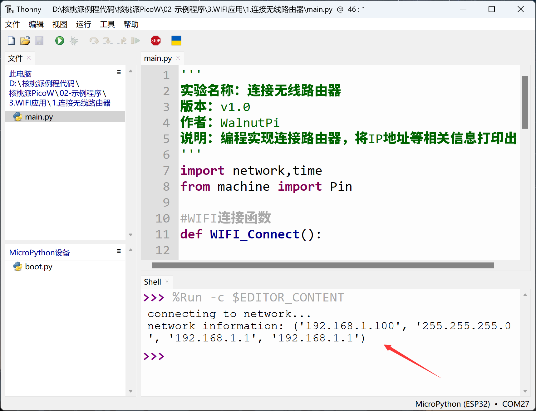536x411 pixels.
Task: Close the Shell panel tab
Action: (167, 282)
